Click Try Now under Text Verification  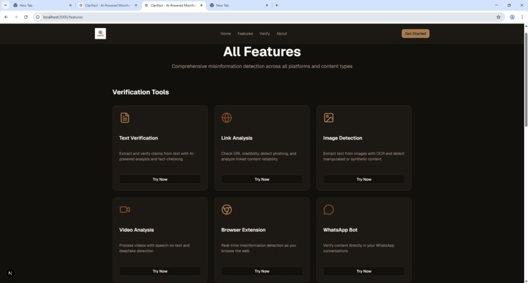click(x=160, y=179)
